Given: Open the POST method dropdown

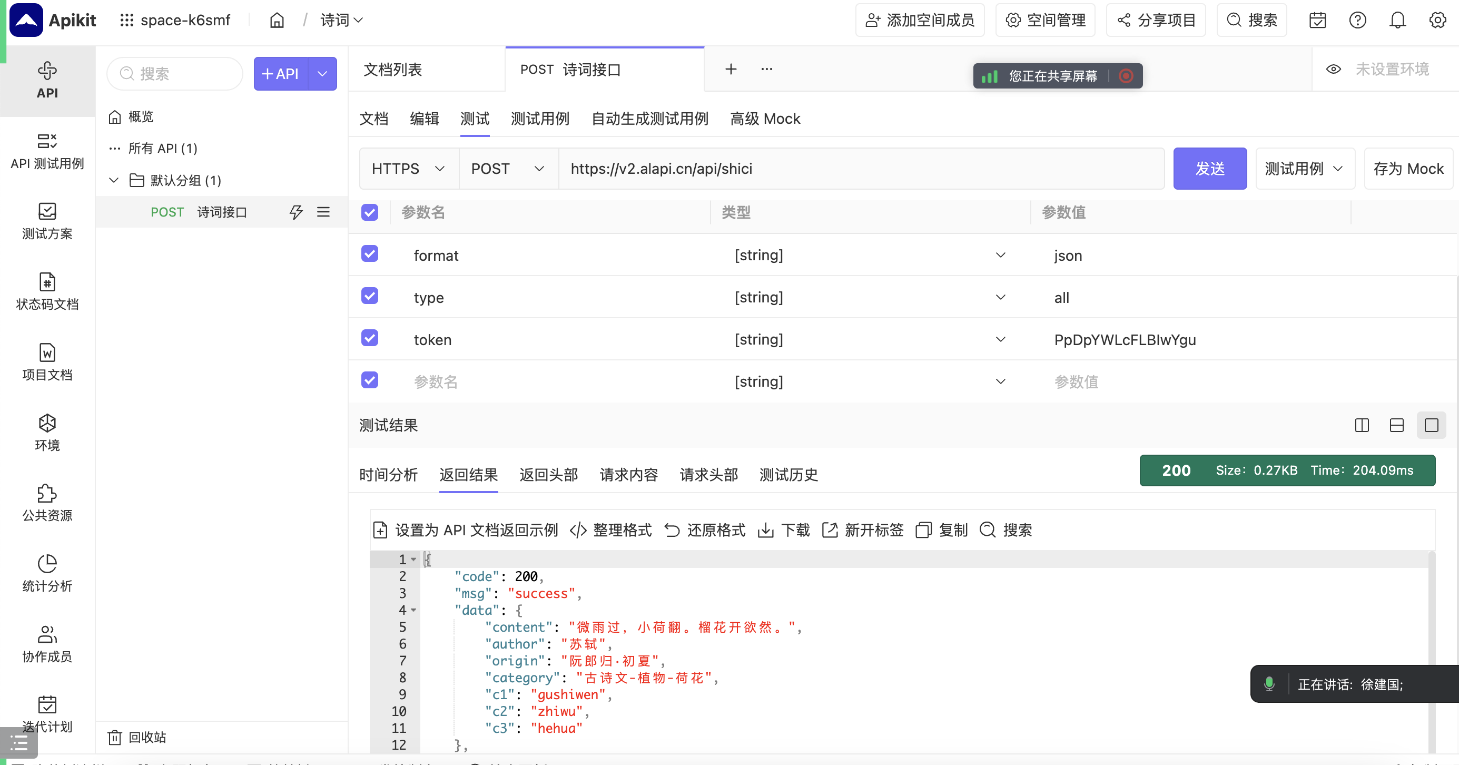Looking at the screenshot, I should click(509, 169).
